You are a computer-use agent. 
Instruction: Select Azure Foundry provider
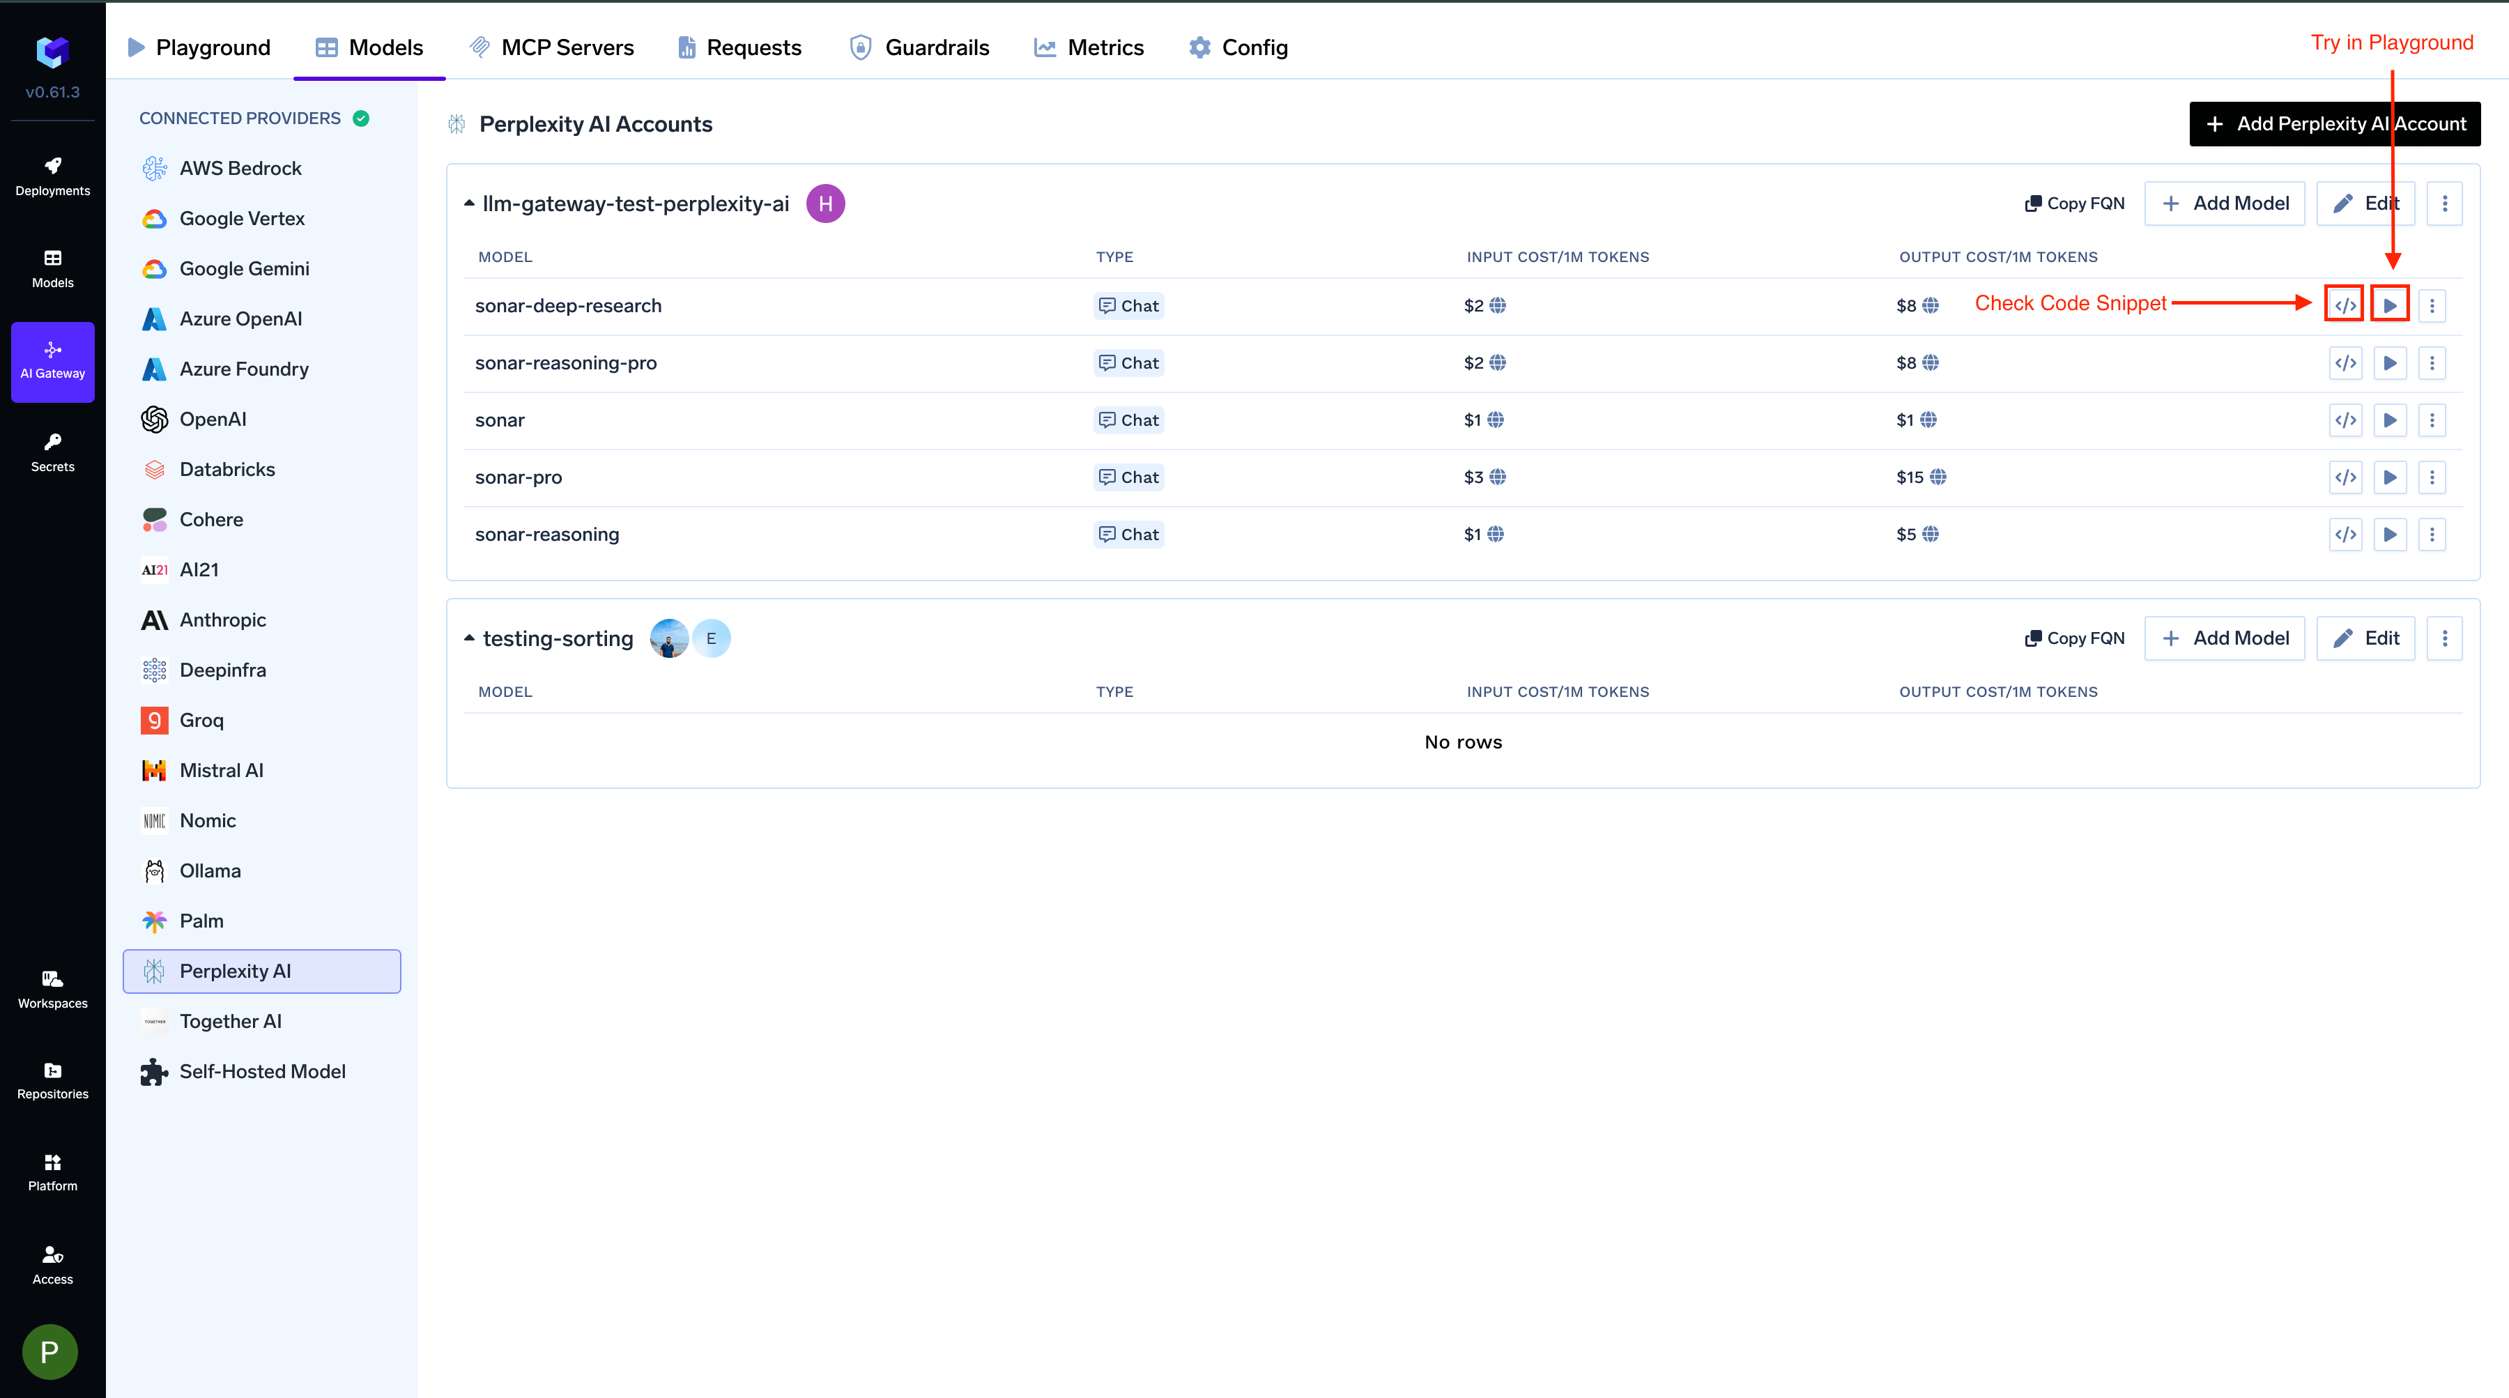pyautogui.click(x=262, y=369)
